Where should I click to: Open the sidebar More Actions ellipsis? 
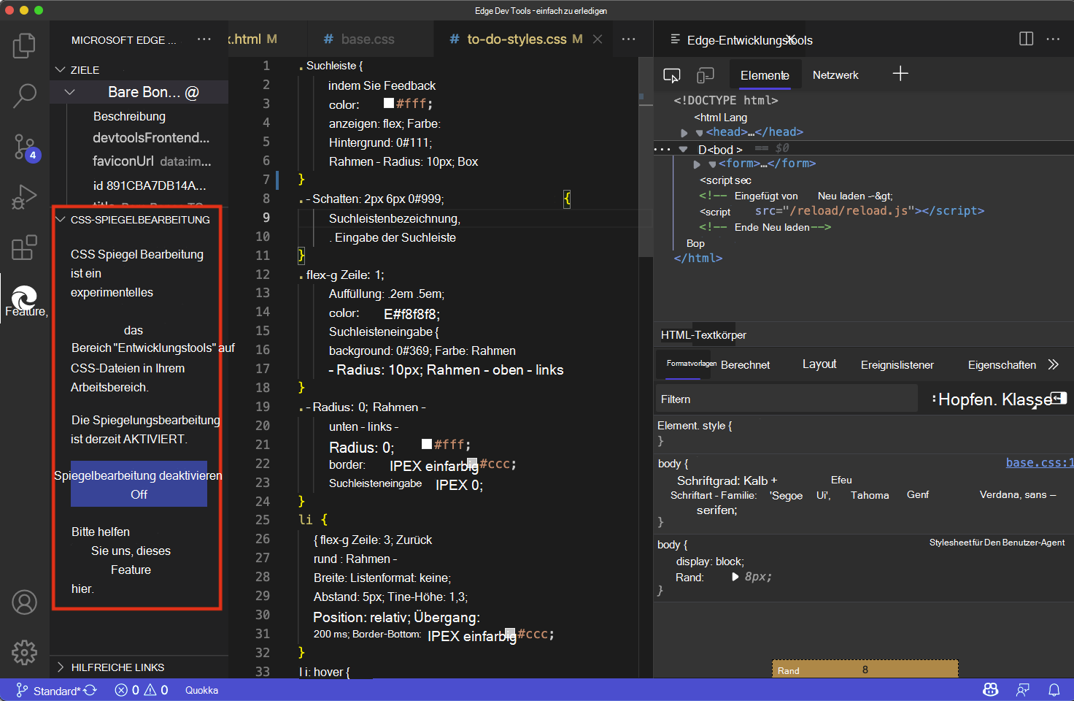[x=204, y=39]
